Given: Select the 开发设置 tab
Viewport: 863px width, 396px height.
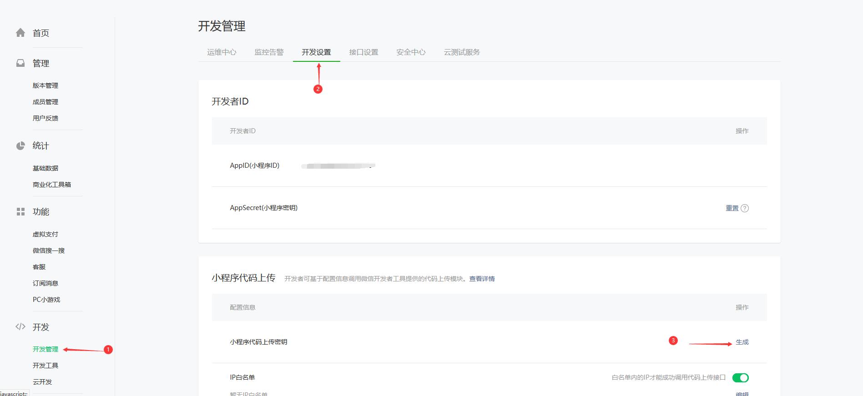Looking at the screenshot, I should [316, 52].
